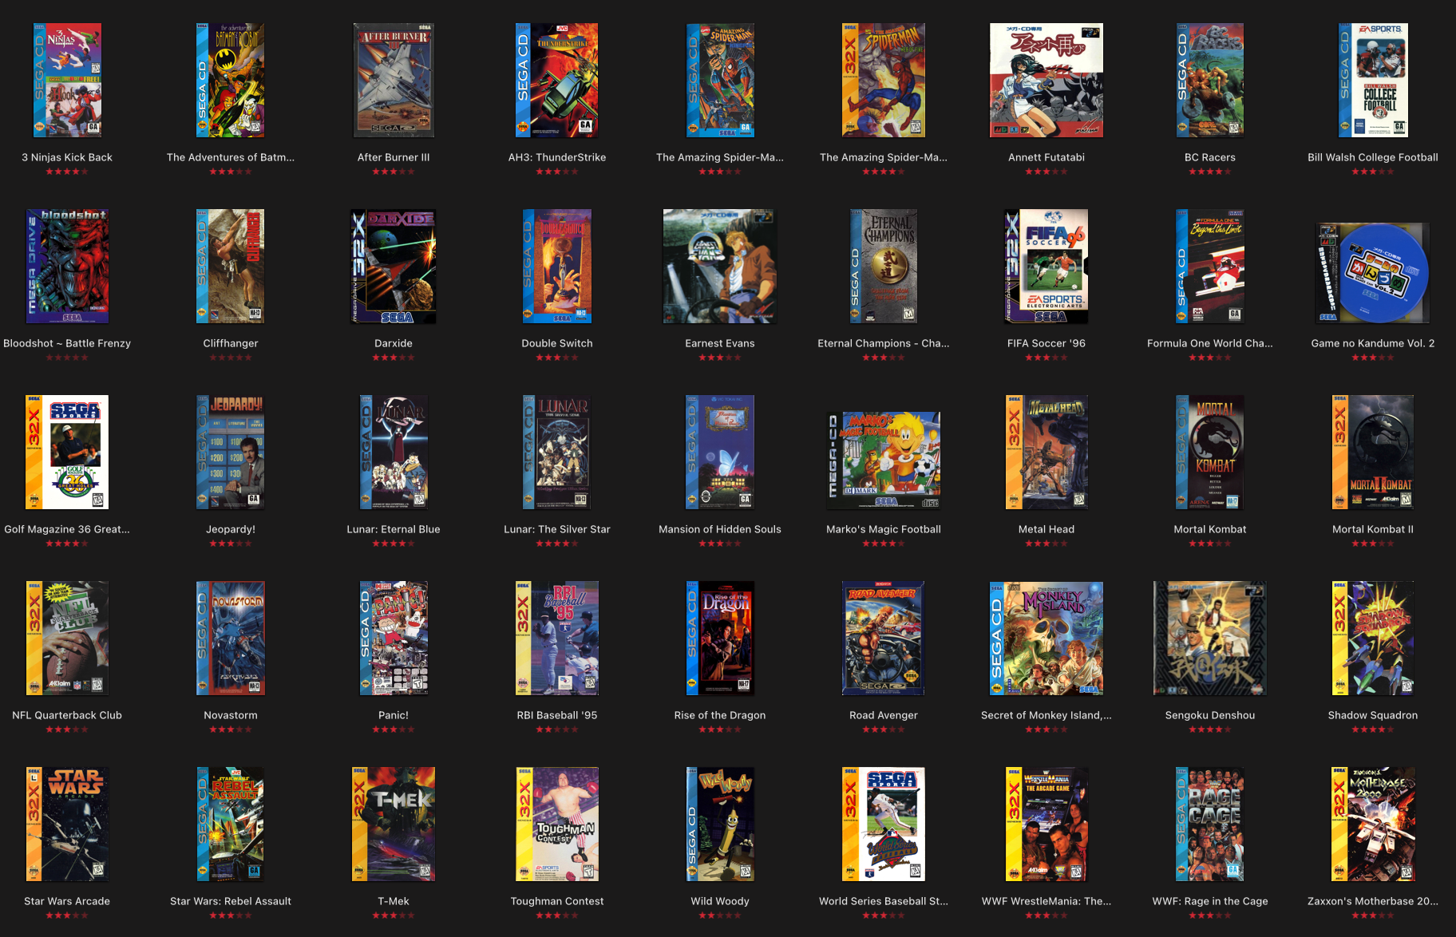
Task: Select the After Burner III box art
Action: point(394,80)
